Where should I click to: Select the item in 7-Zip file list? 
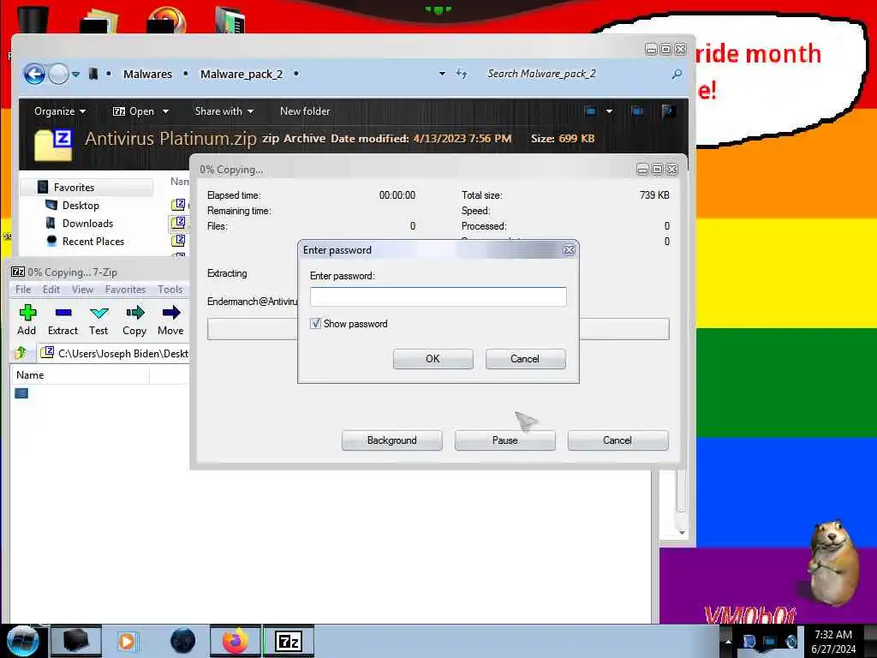tap(21, 393)
